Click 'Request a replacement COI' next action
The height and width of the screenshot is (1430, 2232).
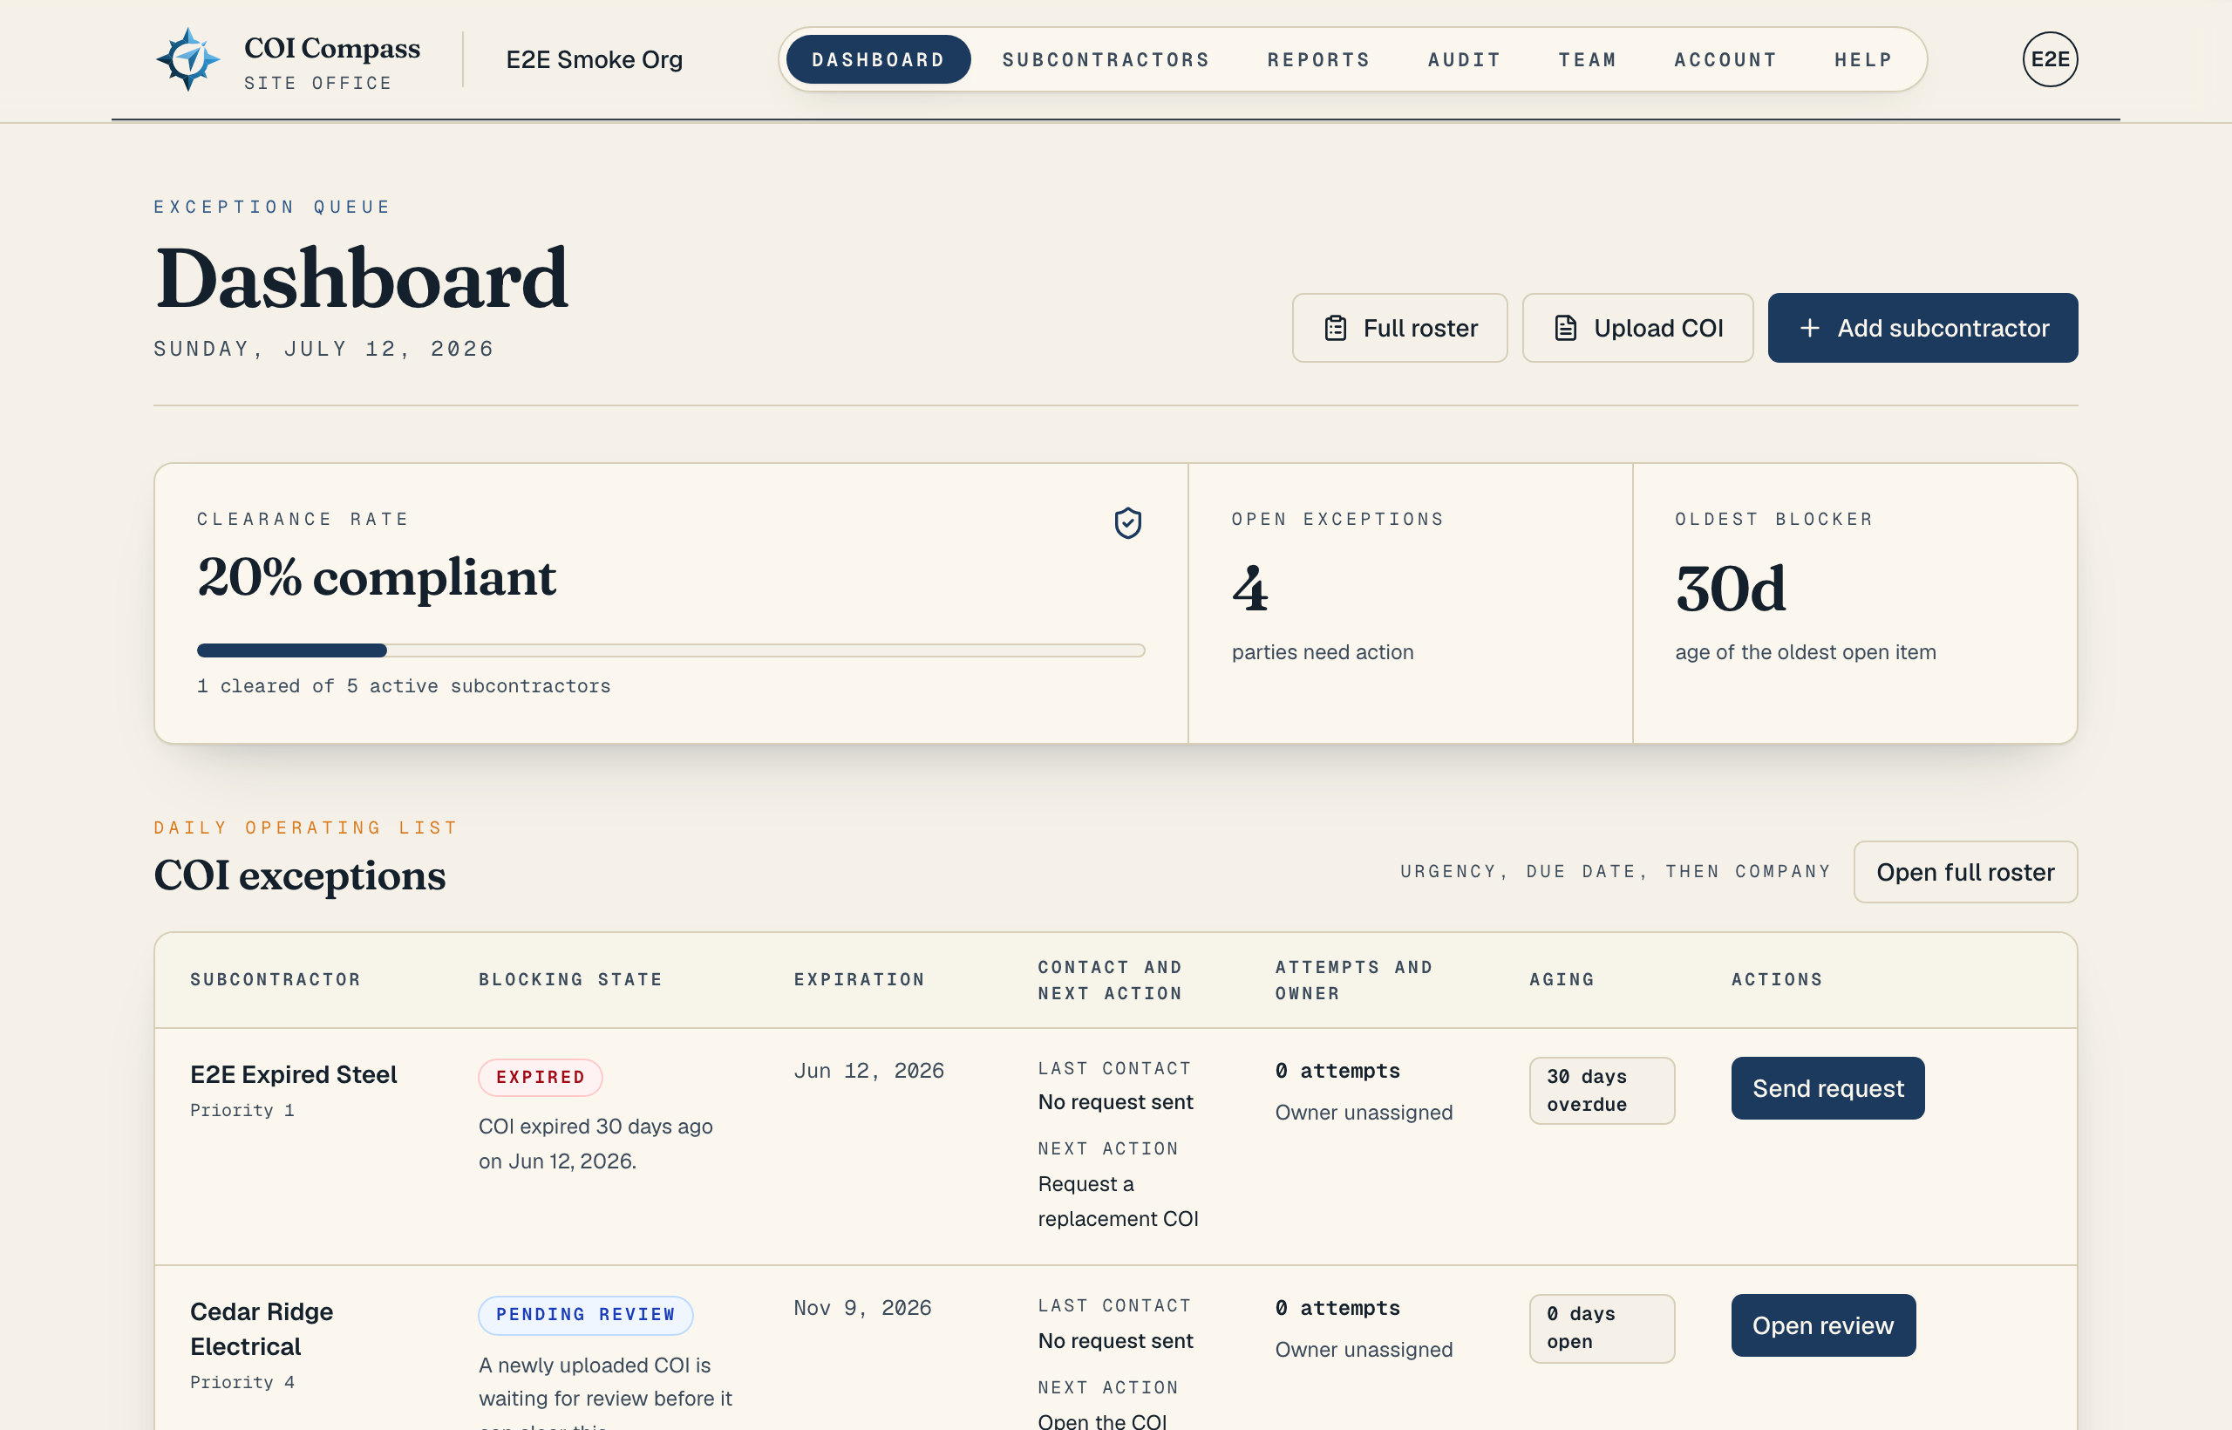[1118, 1202]
